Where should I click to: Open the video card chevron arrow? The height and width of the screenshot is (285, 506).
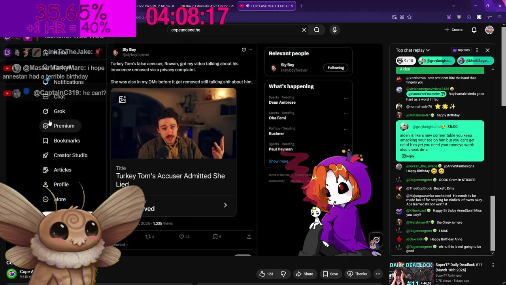[225, 205]
